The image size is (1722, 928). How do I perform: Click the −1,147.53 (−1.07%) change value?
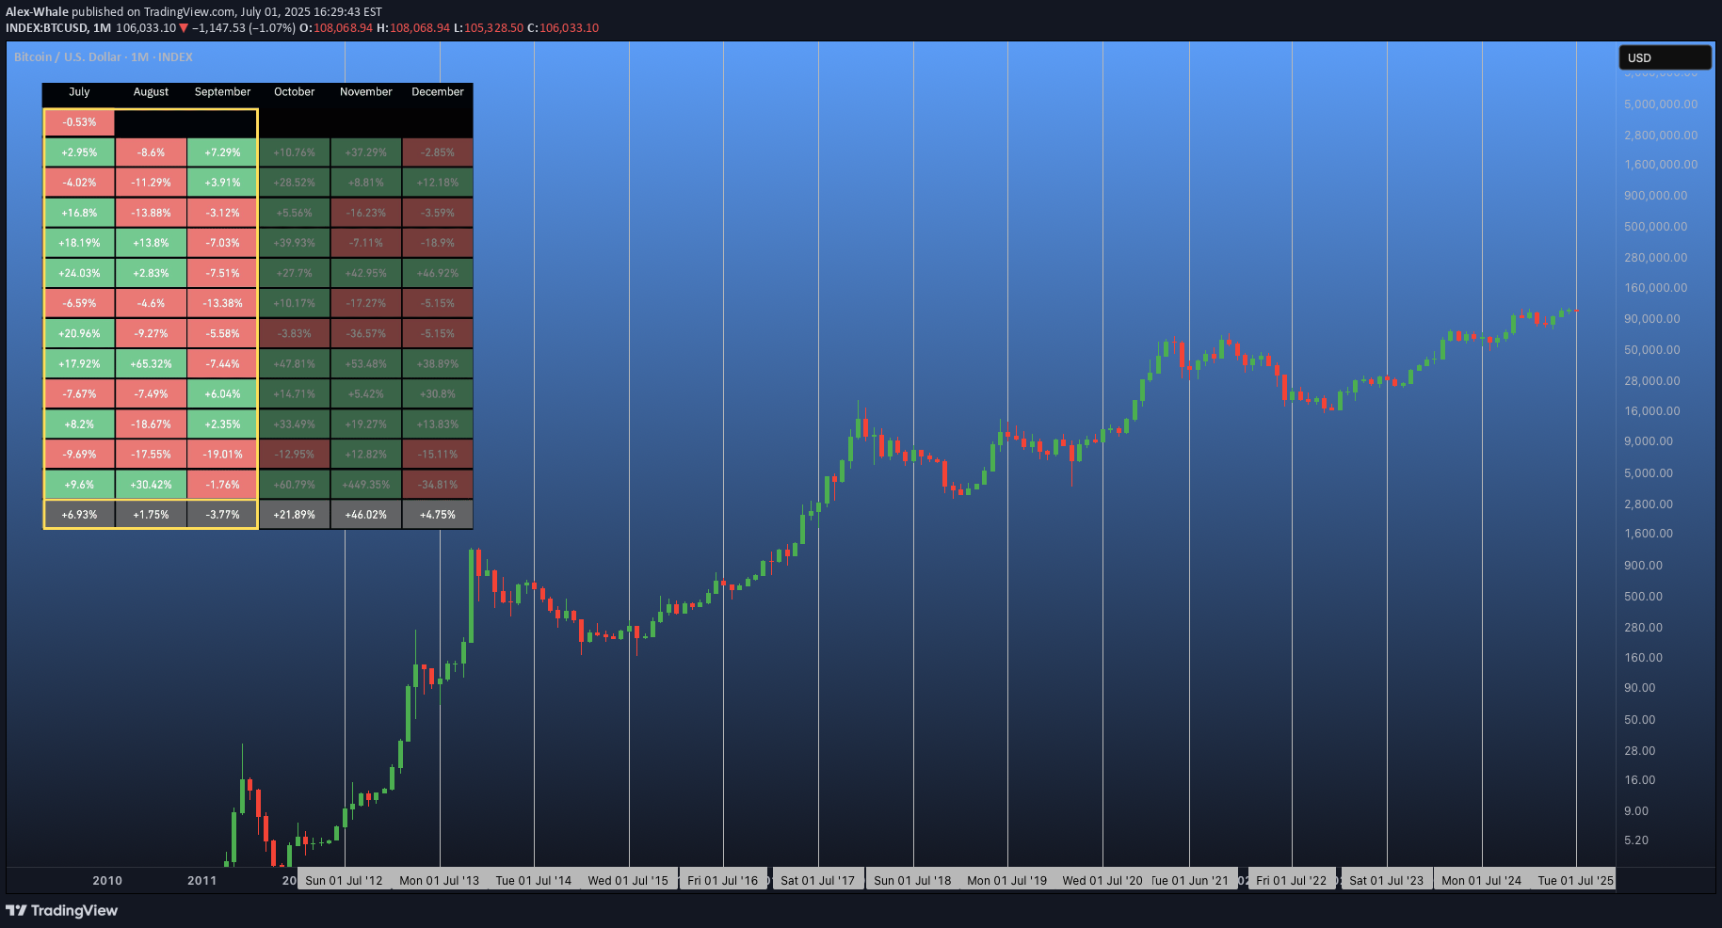tap(243, 28)
